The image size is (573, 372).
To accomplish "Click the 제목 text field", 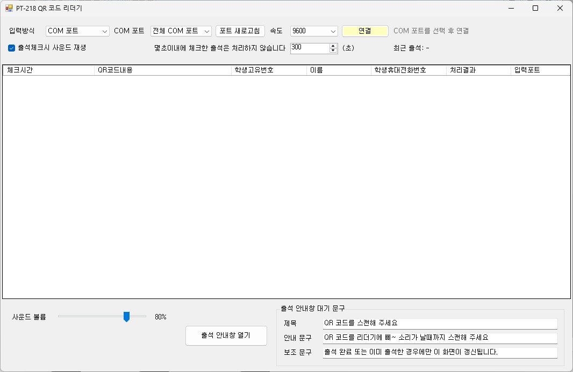I will [440, 324].
